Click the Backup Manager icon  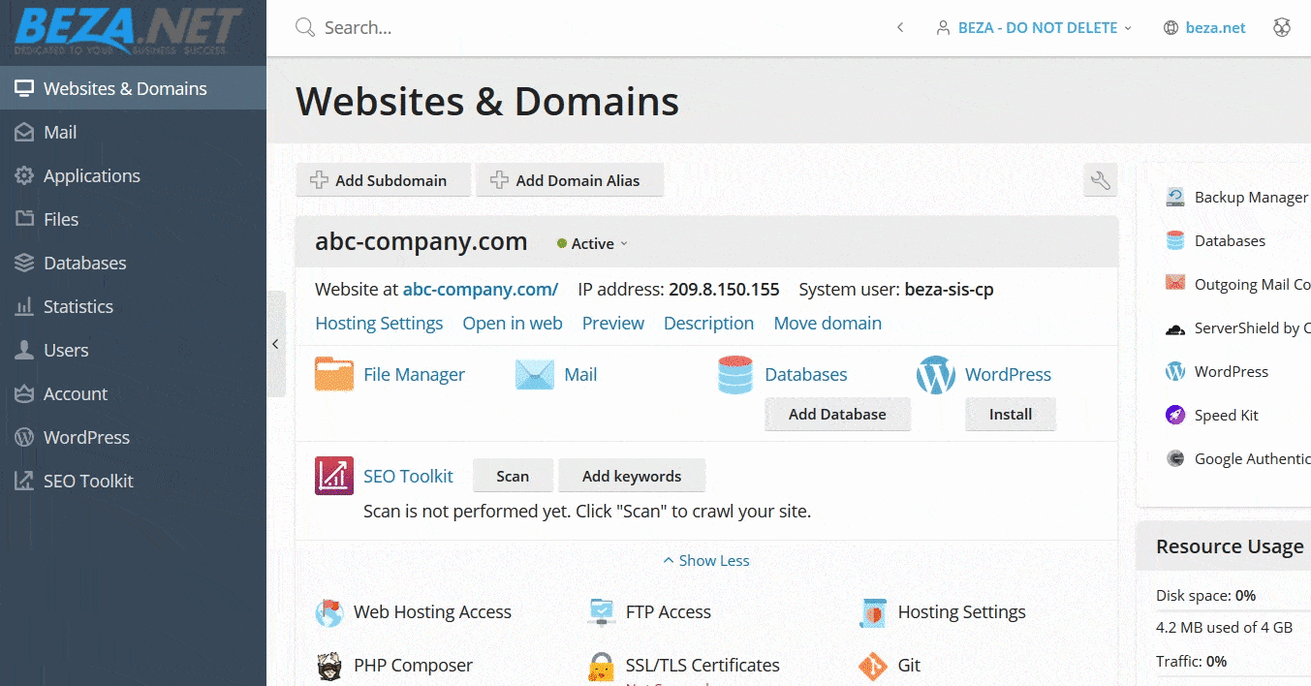pyautogui.click(x=1175, y=197)
